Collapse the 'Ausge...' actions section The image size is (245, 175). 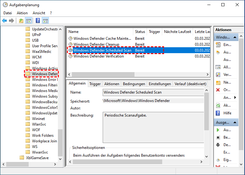[236, 122]
